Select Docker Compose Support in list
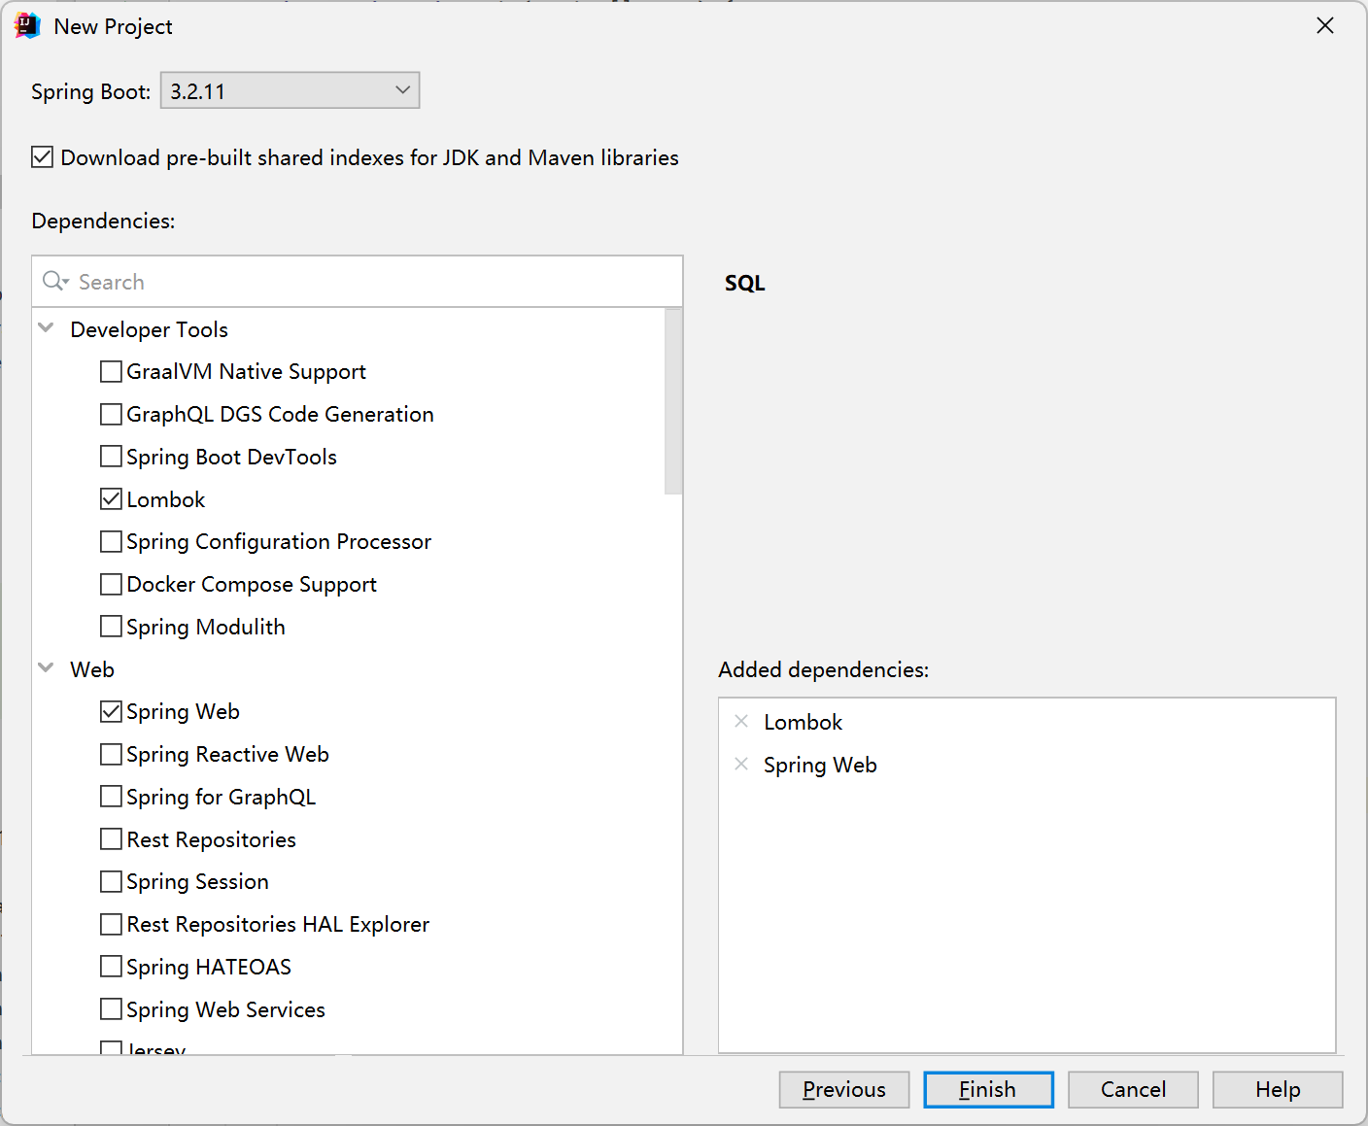1368x1126 pixels. click(x=252, y=584)
